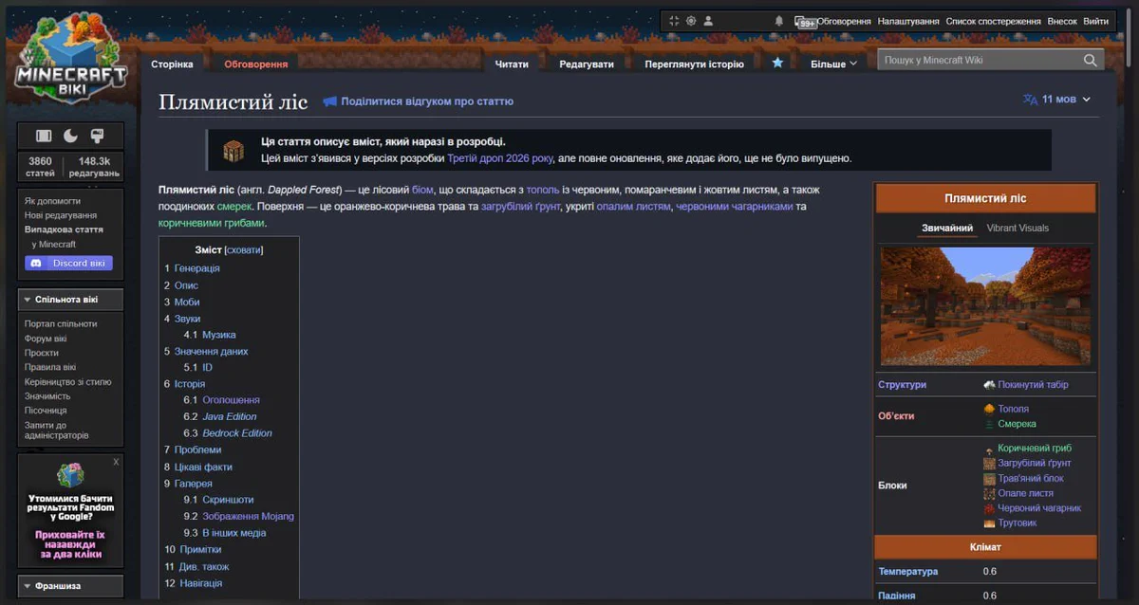This screenshot has height=605, width=1139.
Task: Open notifications bell icon
Action: point(779,21)
